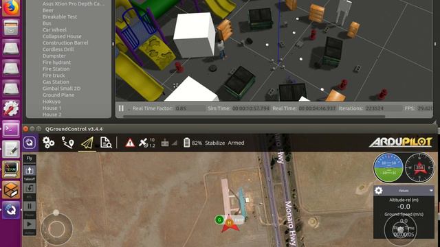Screen dimensions: 440x247
Task: Select Breakable Test in model list
Action: (60, 16)
